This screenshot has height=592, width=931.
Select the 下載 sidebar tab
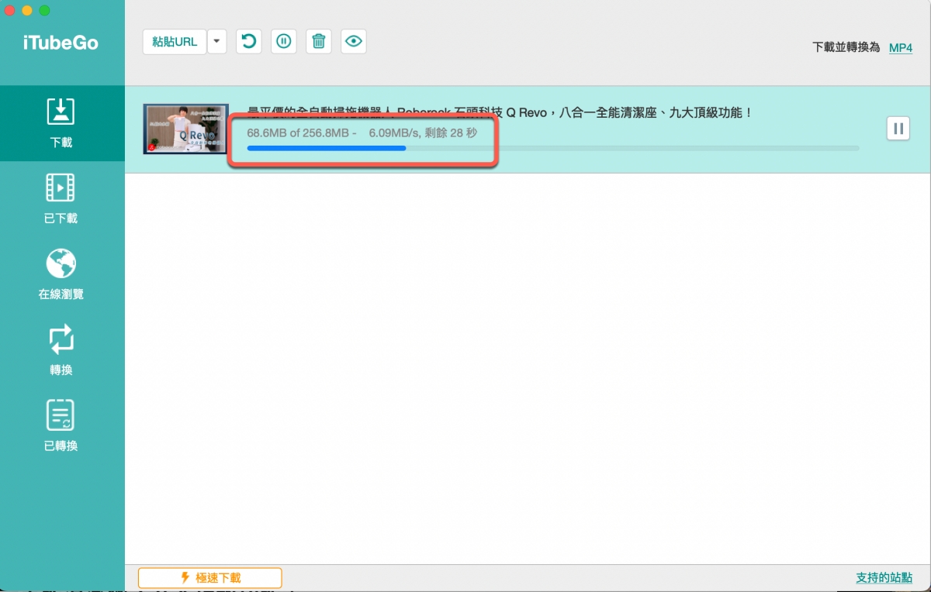tap(61, 123)
